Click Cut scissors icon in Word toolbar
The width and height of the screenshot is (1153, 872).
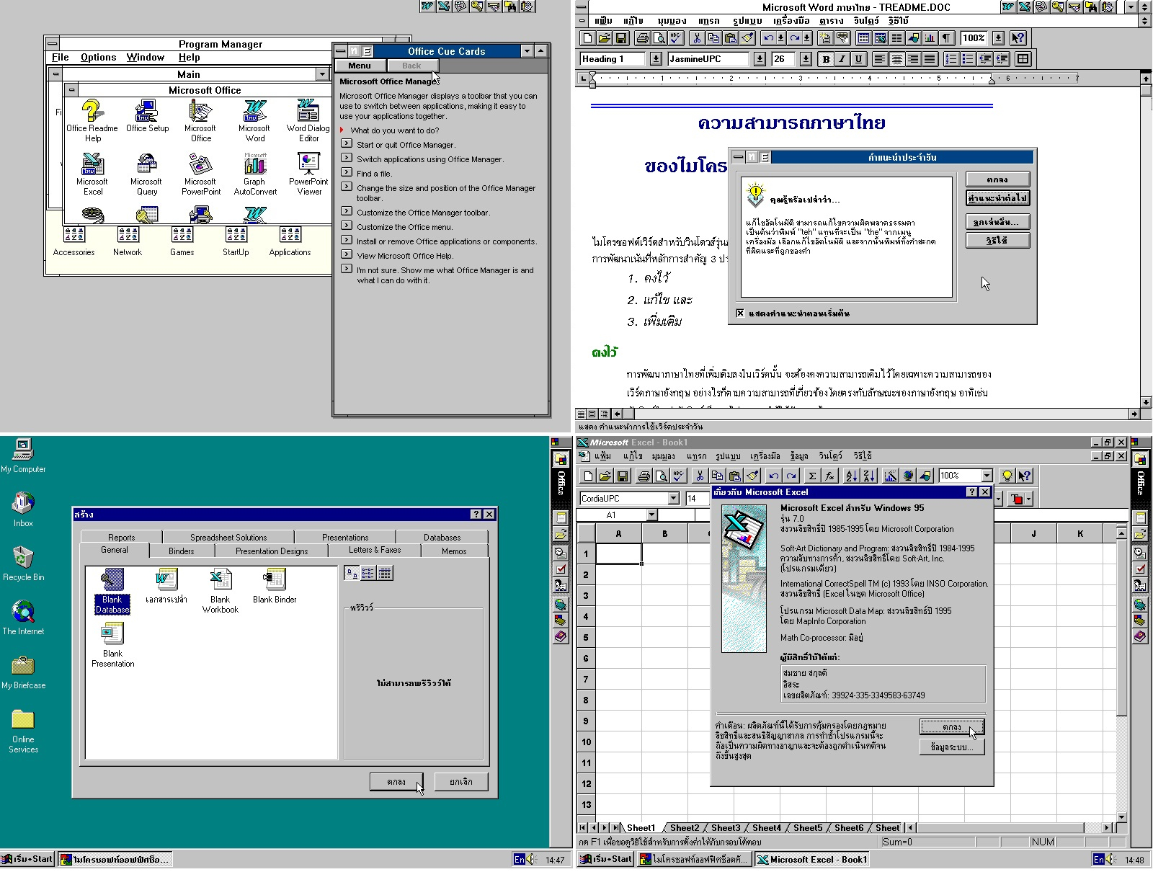click(696, 38)
